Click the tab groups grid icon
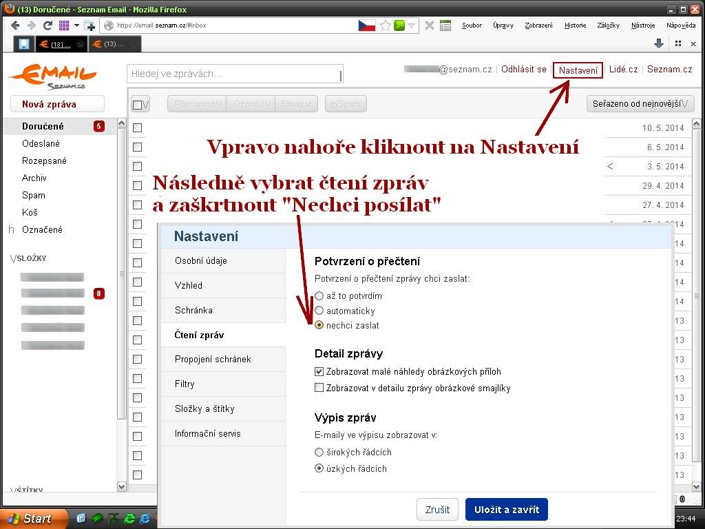Screen dimensions: 705x529 click(x=678, y=43)
